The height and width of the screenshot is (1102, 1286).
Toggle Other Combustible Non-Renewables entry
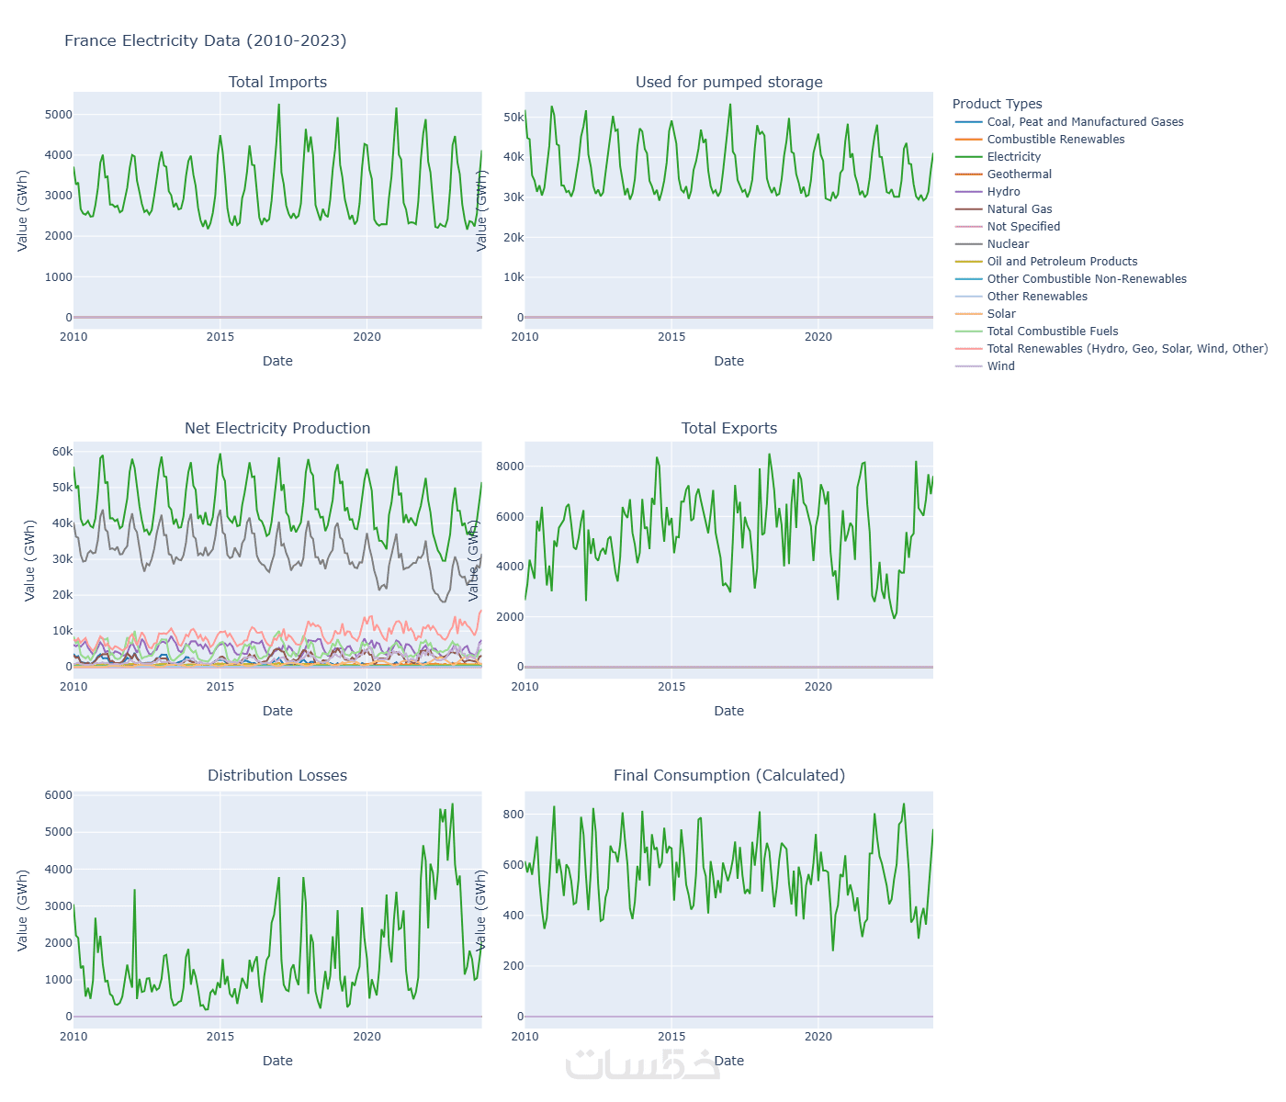[1087, 279]
